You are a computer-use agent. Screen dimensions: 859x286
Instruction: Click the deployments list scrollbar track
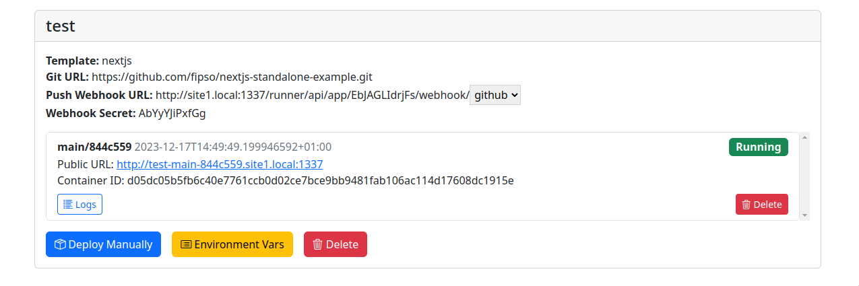(x=804, y=176)
